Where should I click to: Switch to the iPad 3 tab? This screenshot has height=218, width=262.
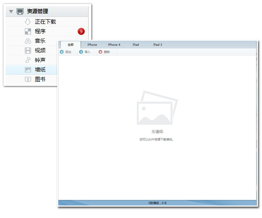click(x=158, y=45)
